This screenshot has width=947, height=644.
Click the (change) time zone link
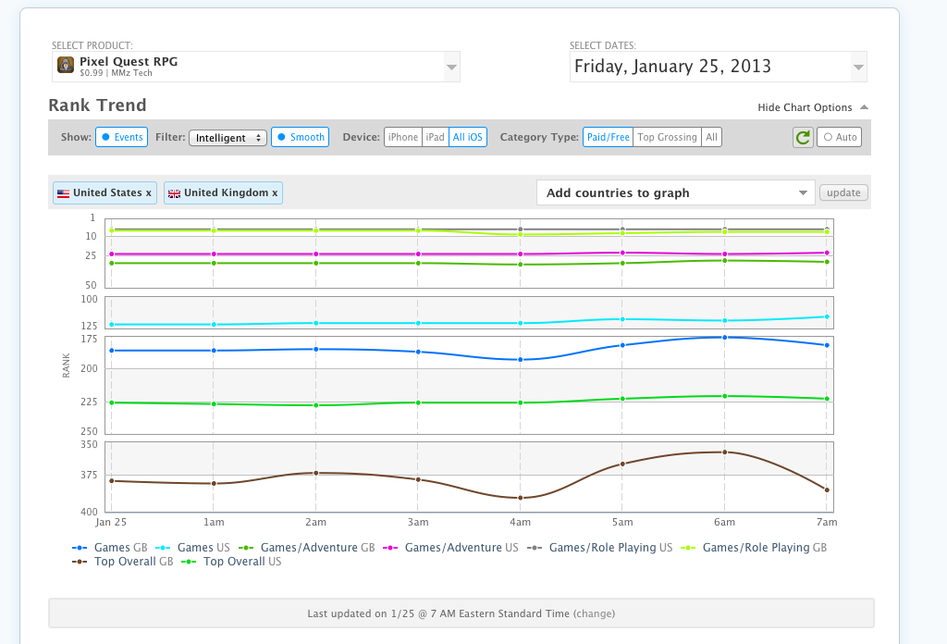595,613
